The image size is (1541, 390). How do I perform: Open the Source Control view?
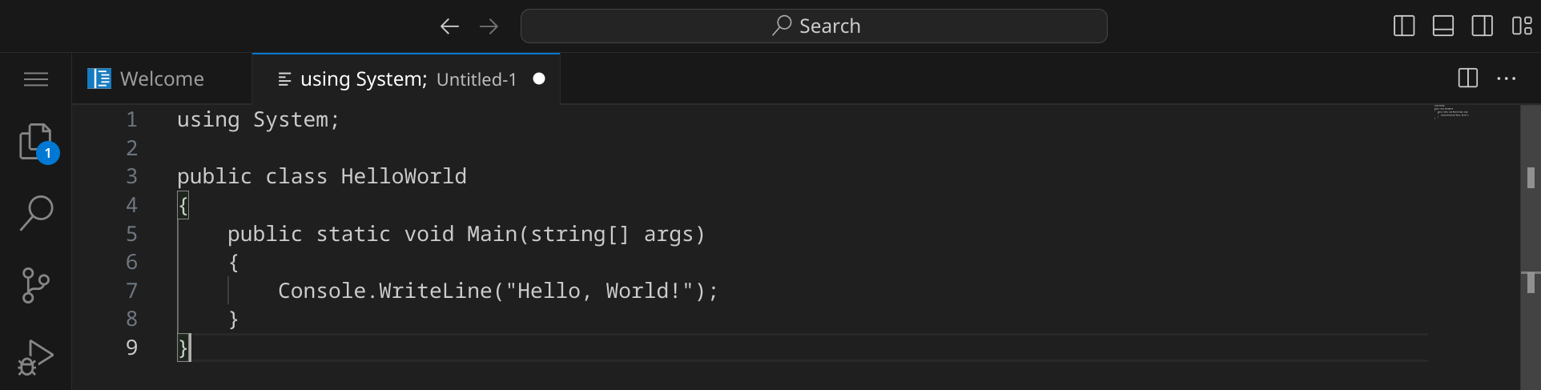pyautogui.click(x=36, y=285)
